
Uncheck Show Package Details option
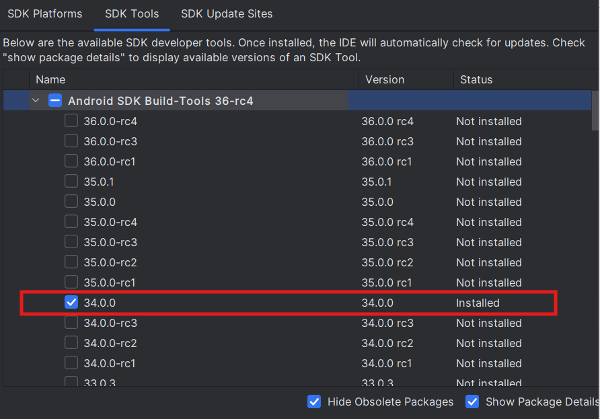pos(473,402)
